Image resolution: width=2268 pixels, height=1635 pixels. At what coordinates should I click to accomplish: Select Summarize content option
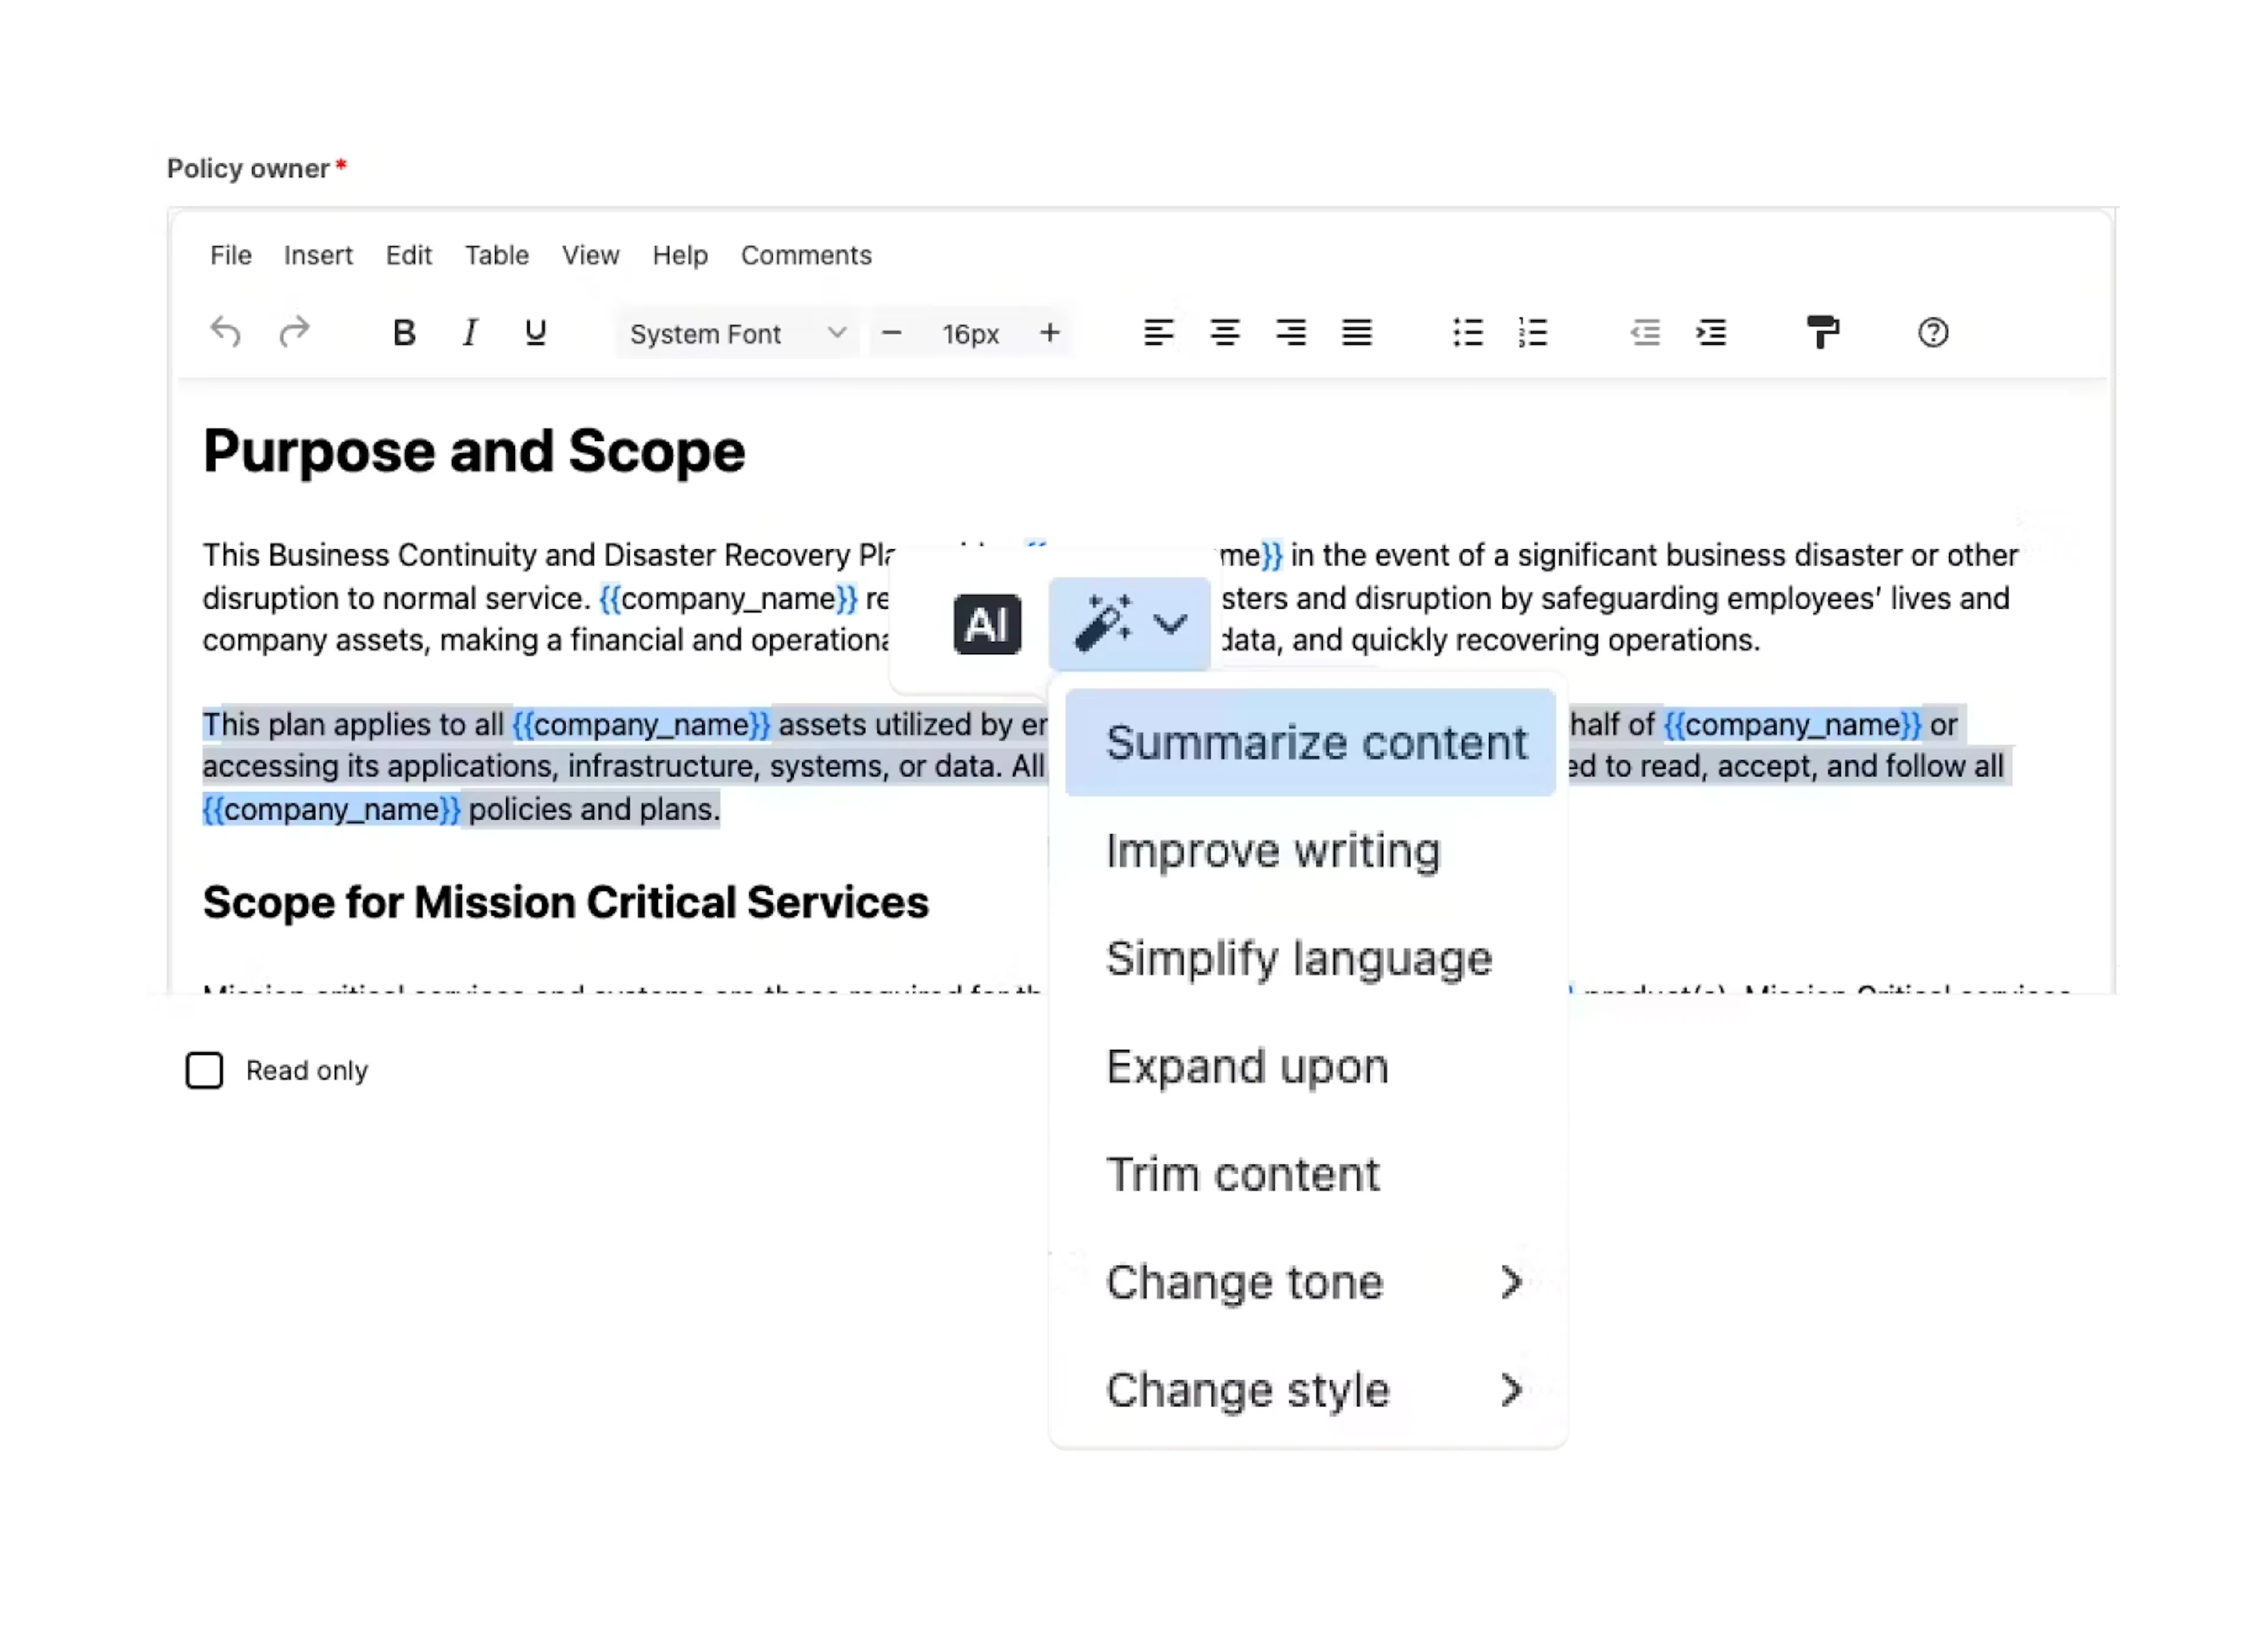tap(1310, 743)
